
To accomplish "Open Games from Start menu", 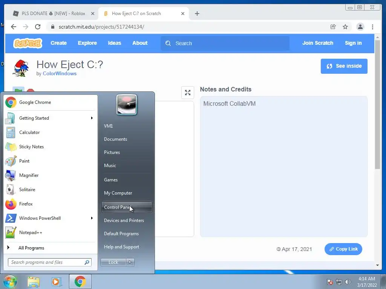I will click(127, 179).
